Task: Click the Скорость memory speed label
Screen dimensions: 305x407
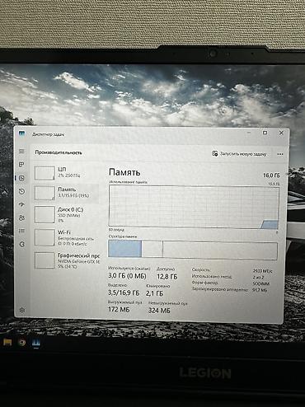Action: (201, 270)
